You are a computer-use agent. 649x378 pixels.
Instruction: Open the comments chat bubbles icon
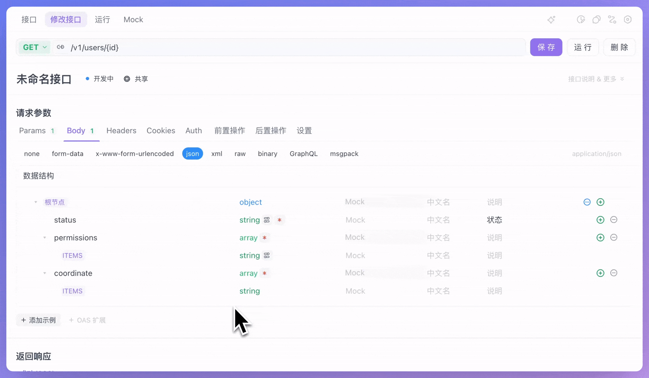click(x=596, y=20)
